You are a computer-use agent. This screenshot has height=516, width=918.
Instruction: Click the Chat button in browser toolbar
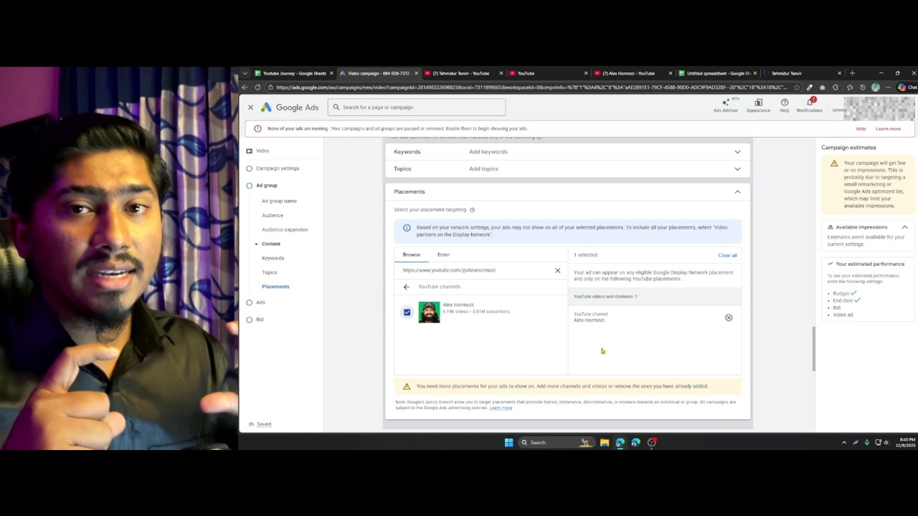click(907, 87)
